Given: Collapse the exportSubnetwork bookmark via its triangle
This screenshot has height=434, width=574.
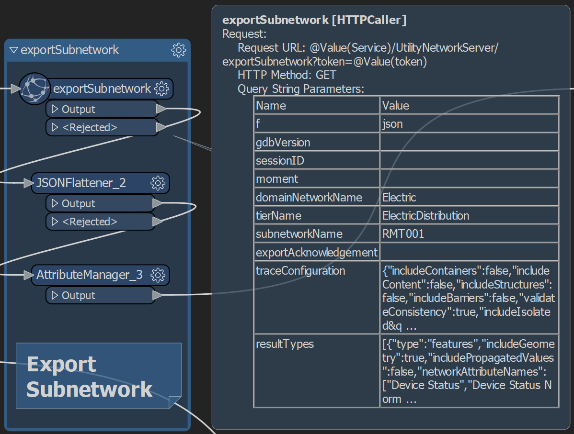Looking at the screenshot, I should (13, 50).
